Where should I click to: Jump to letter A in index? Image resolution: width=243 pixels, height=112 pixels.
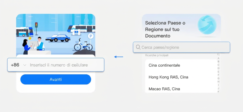218,58
